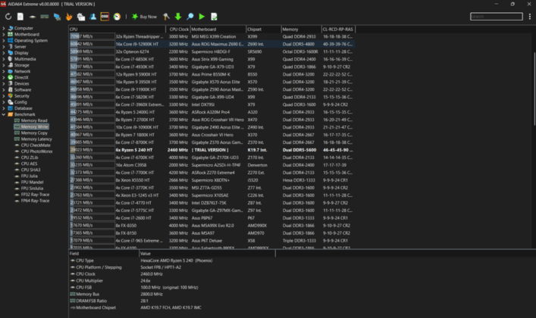Open the Memory Read benchmark
This screenshot has width=536, height=318.
(x=34, y=120)
